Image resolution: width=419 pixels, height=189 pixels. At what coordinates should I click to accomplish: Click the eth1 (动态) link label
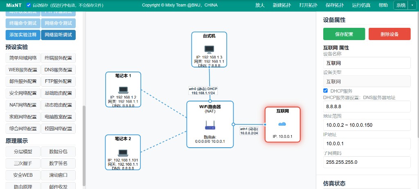(x=249, y=131)
